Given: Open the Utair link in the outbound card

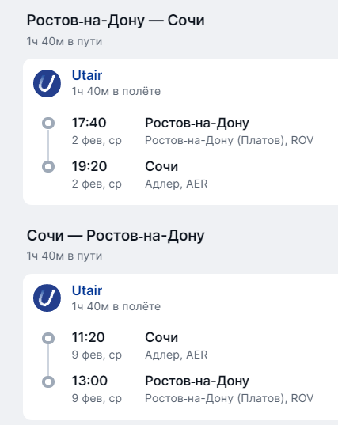Looking at the screenshot, I should pyautogui.click(x=87, y=75).
